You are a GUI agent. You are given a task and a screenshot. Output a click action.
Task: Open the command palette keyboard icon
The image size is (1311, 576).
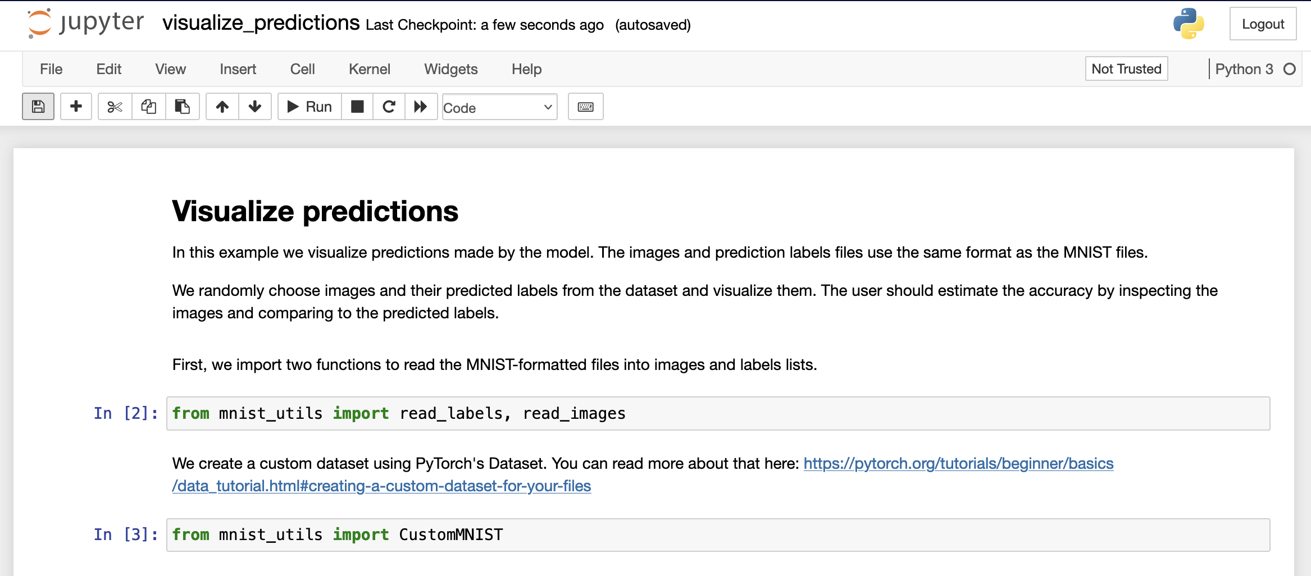point(585,106)
